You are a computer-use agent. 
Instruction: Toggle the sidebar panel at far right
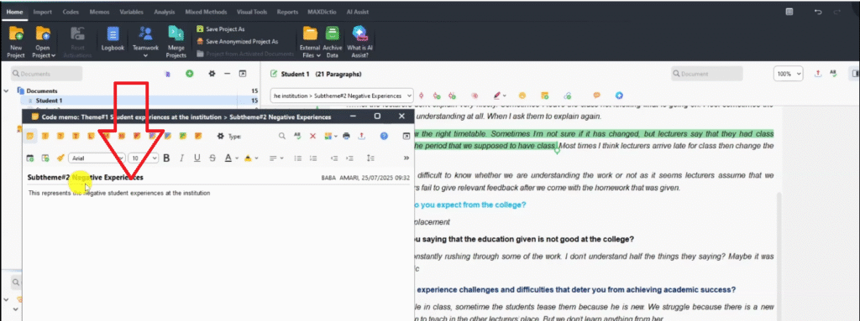point(854,74)
